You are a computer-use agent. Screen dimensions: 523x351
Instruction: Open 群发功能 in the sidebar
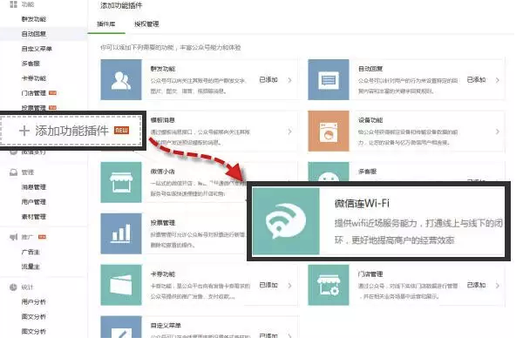coord(34,19)
